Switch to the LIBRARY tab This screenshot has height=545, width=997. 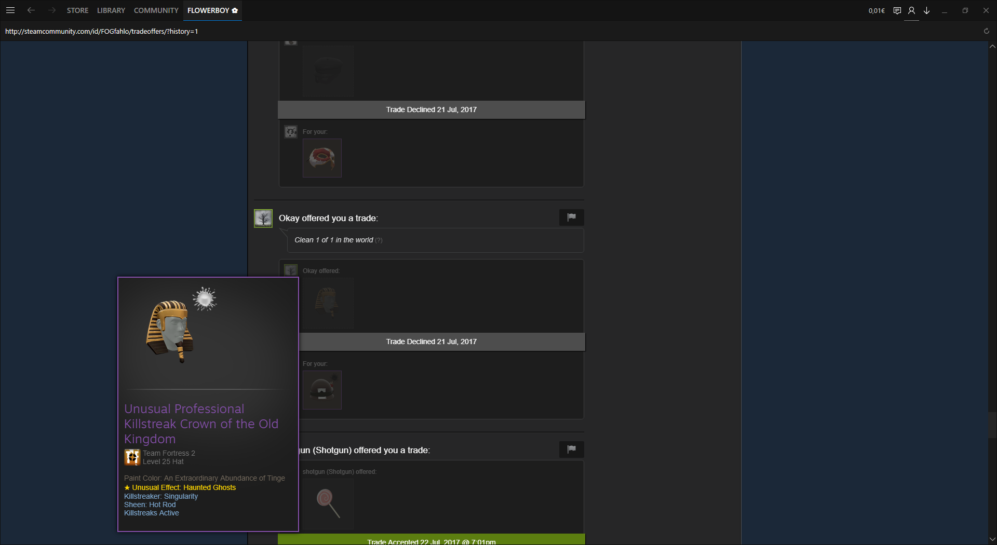[111, 10]
